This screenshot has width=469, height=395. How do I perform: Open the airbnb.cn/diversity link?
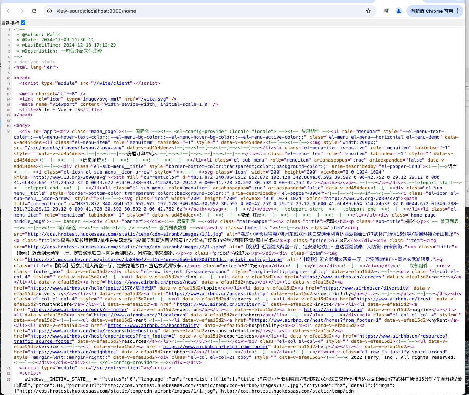[x=365, y=288]
